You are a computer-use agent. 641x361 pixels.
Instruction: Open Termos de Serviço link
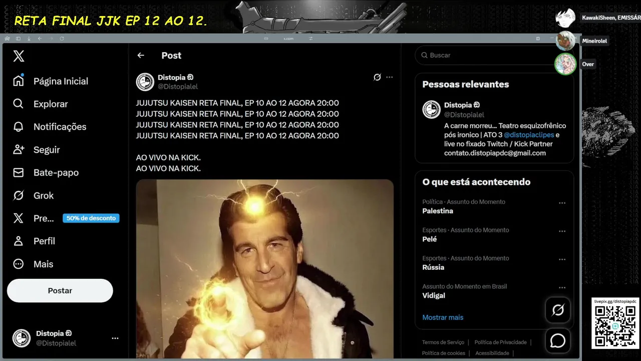pyautogui.click(x=443, y=342)
